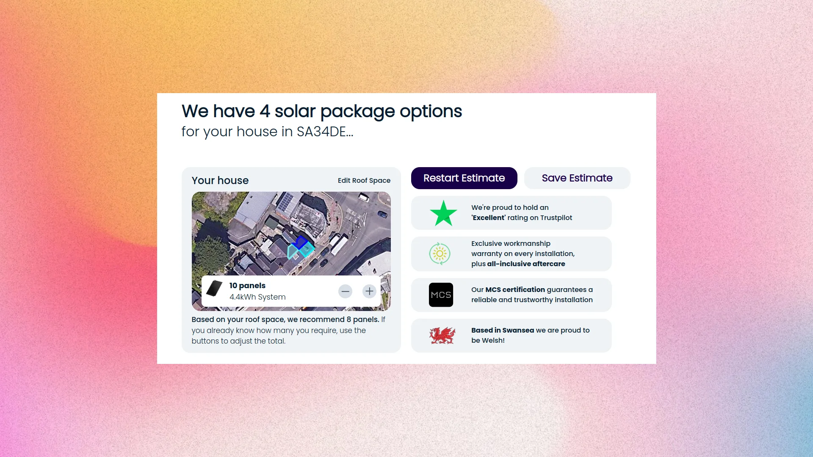Click the '4 solar package options' heading
The width and height of the screenshot is (813, 457).
pyautogui.click(x=321, y=111)
